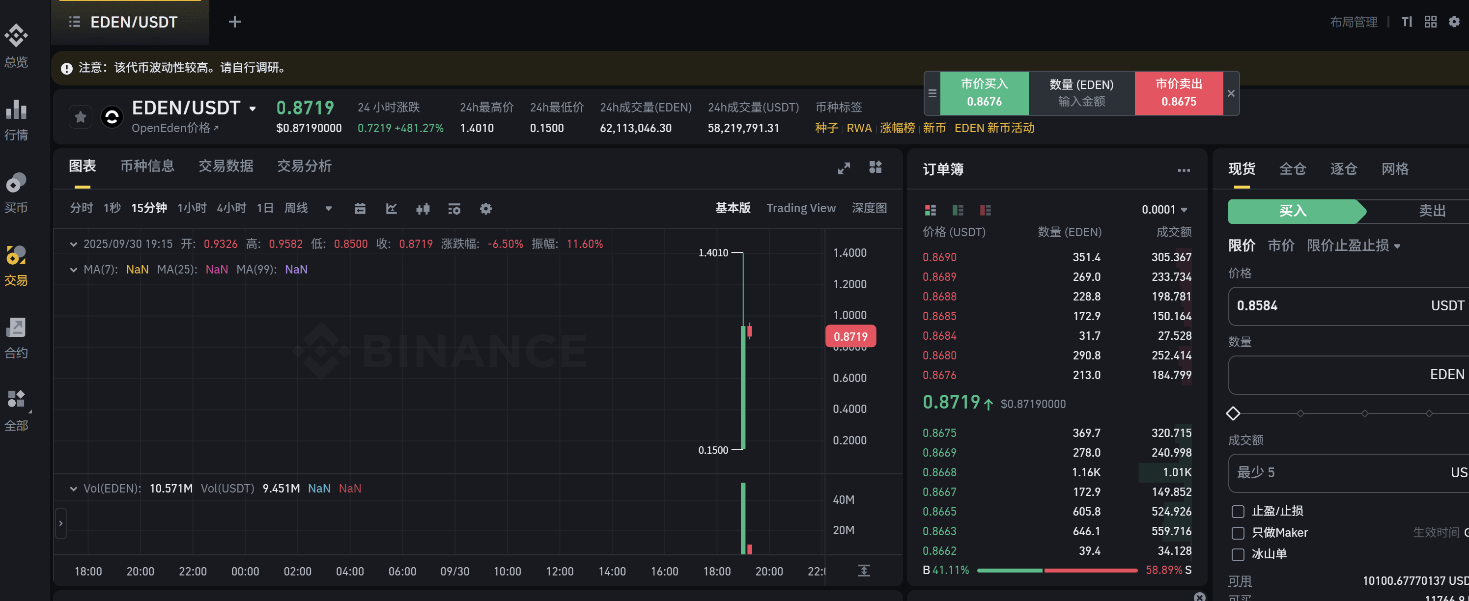The height and width of the screenshot is (601, 1469).
Task: Click the 卖出 sell button
Action: 1431,211
